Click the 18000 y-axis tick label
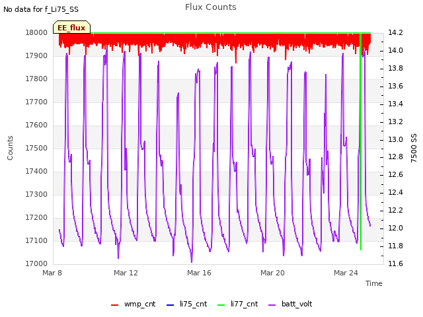The height and width of the screenshot is (317, 423). click(36, 32)
